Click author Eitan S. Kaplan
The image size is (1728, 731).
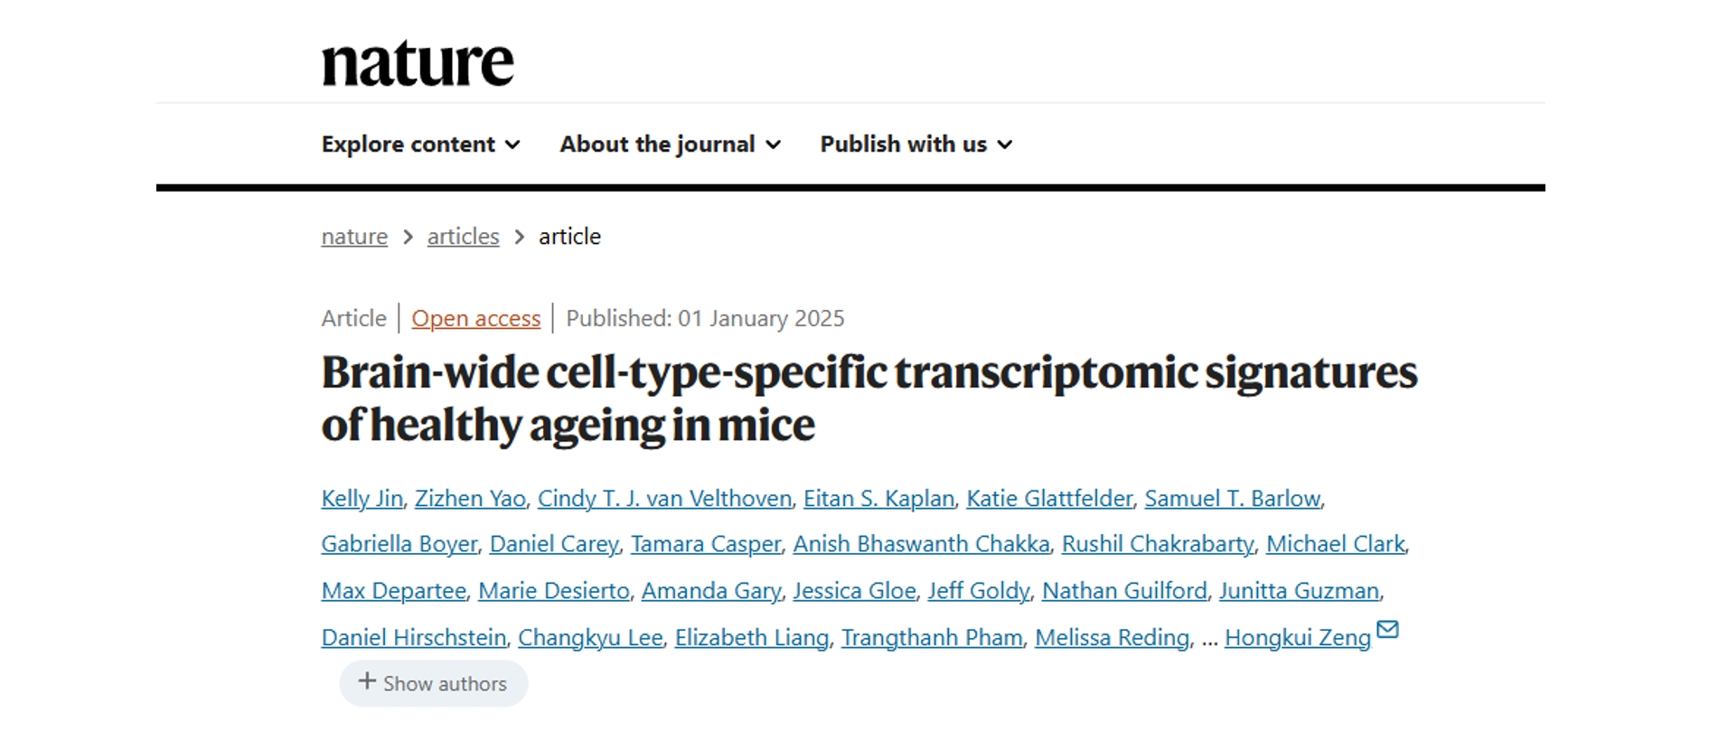pyautogui.click(x=878, y=499)
